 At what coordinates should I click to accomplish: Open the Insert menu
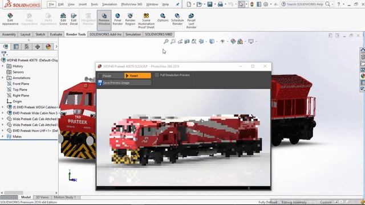83,4
